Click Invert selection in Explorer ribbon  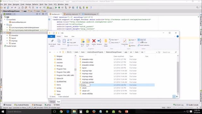[x=144, y=45]
